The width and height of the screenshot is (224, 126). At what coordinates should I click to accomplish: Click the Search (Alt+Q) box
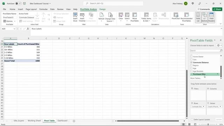click(113, 3)
